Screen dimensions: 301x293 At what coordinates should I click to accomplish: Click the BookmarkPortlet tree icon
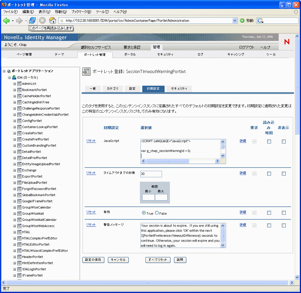(x=19, y=90)
